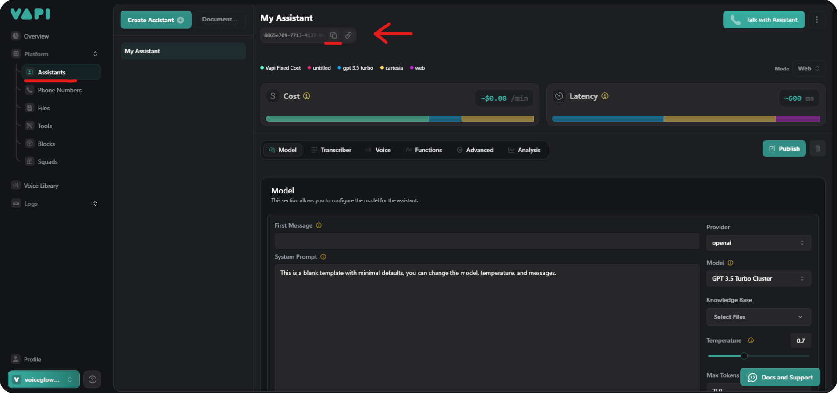The height and width of the screenshot is (393, 837).
Task: Click the Latency info icon
Action: (x=605, y=96)
